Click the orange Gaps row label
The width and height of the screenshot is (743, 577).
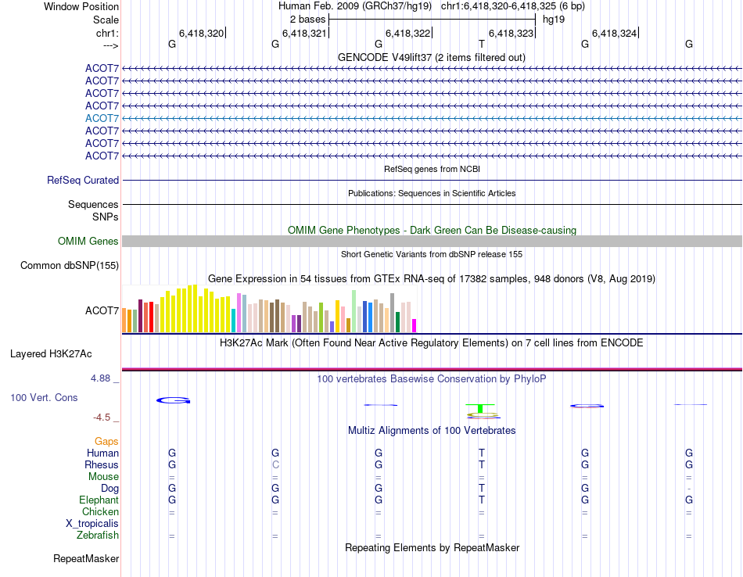pyautogui.click(x=106, y=442)
